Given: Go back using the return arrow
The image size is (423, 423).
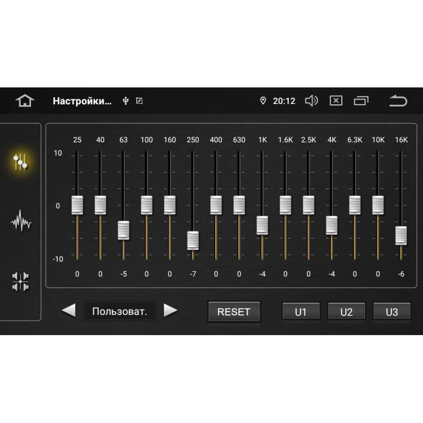Looking at the screenshot, I should point(398,101).
